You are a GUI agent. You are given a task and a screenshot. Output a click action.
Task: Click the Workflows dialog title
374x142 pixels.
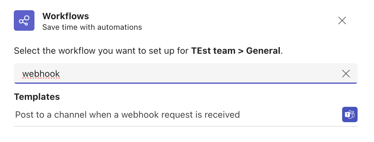coord(66,16)
